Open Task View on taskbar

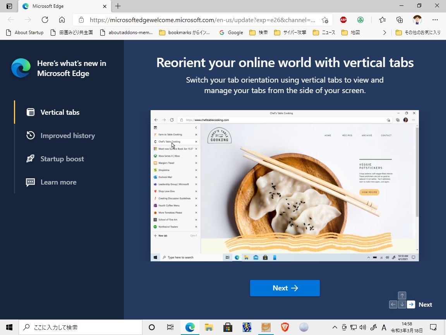click(x=170, y=327)
